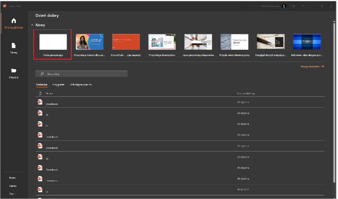The height and width of the screenshot is (199, 338).
Task: Select the Ostatnie tab
Action: [42, 84]
